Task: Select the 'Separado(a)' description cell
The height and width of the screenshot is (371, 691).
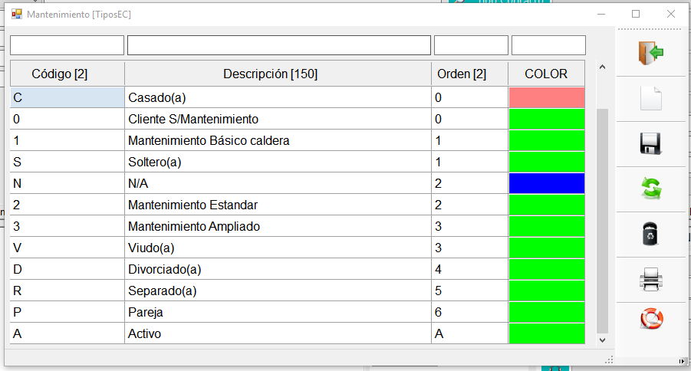Action: pos(278,291)
